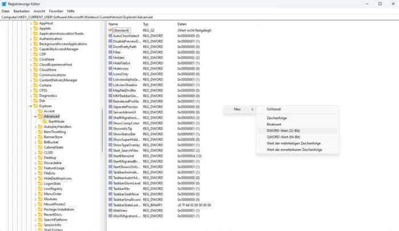Click the BitBucket folder icon
This screenshot has width=399, height=231.
click(x=40, y=142)
